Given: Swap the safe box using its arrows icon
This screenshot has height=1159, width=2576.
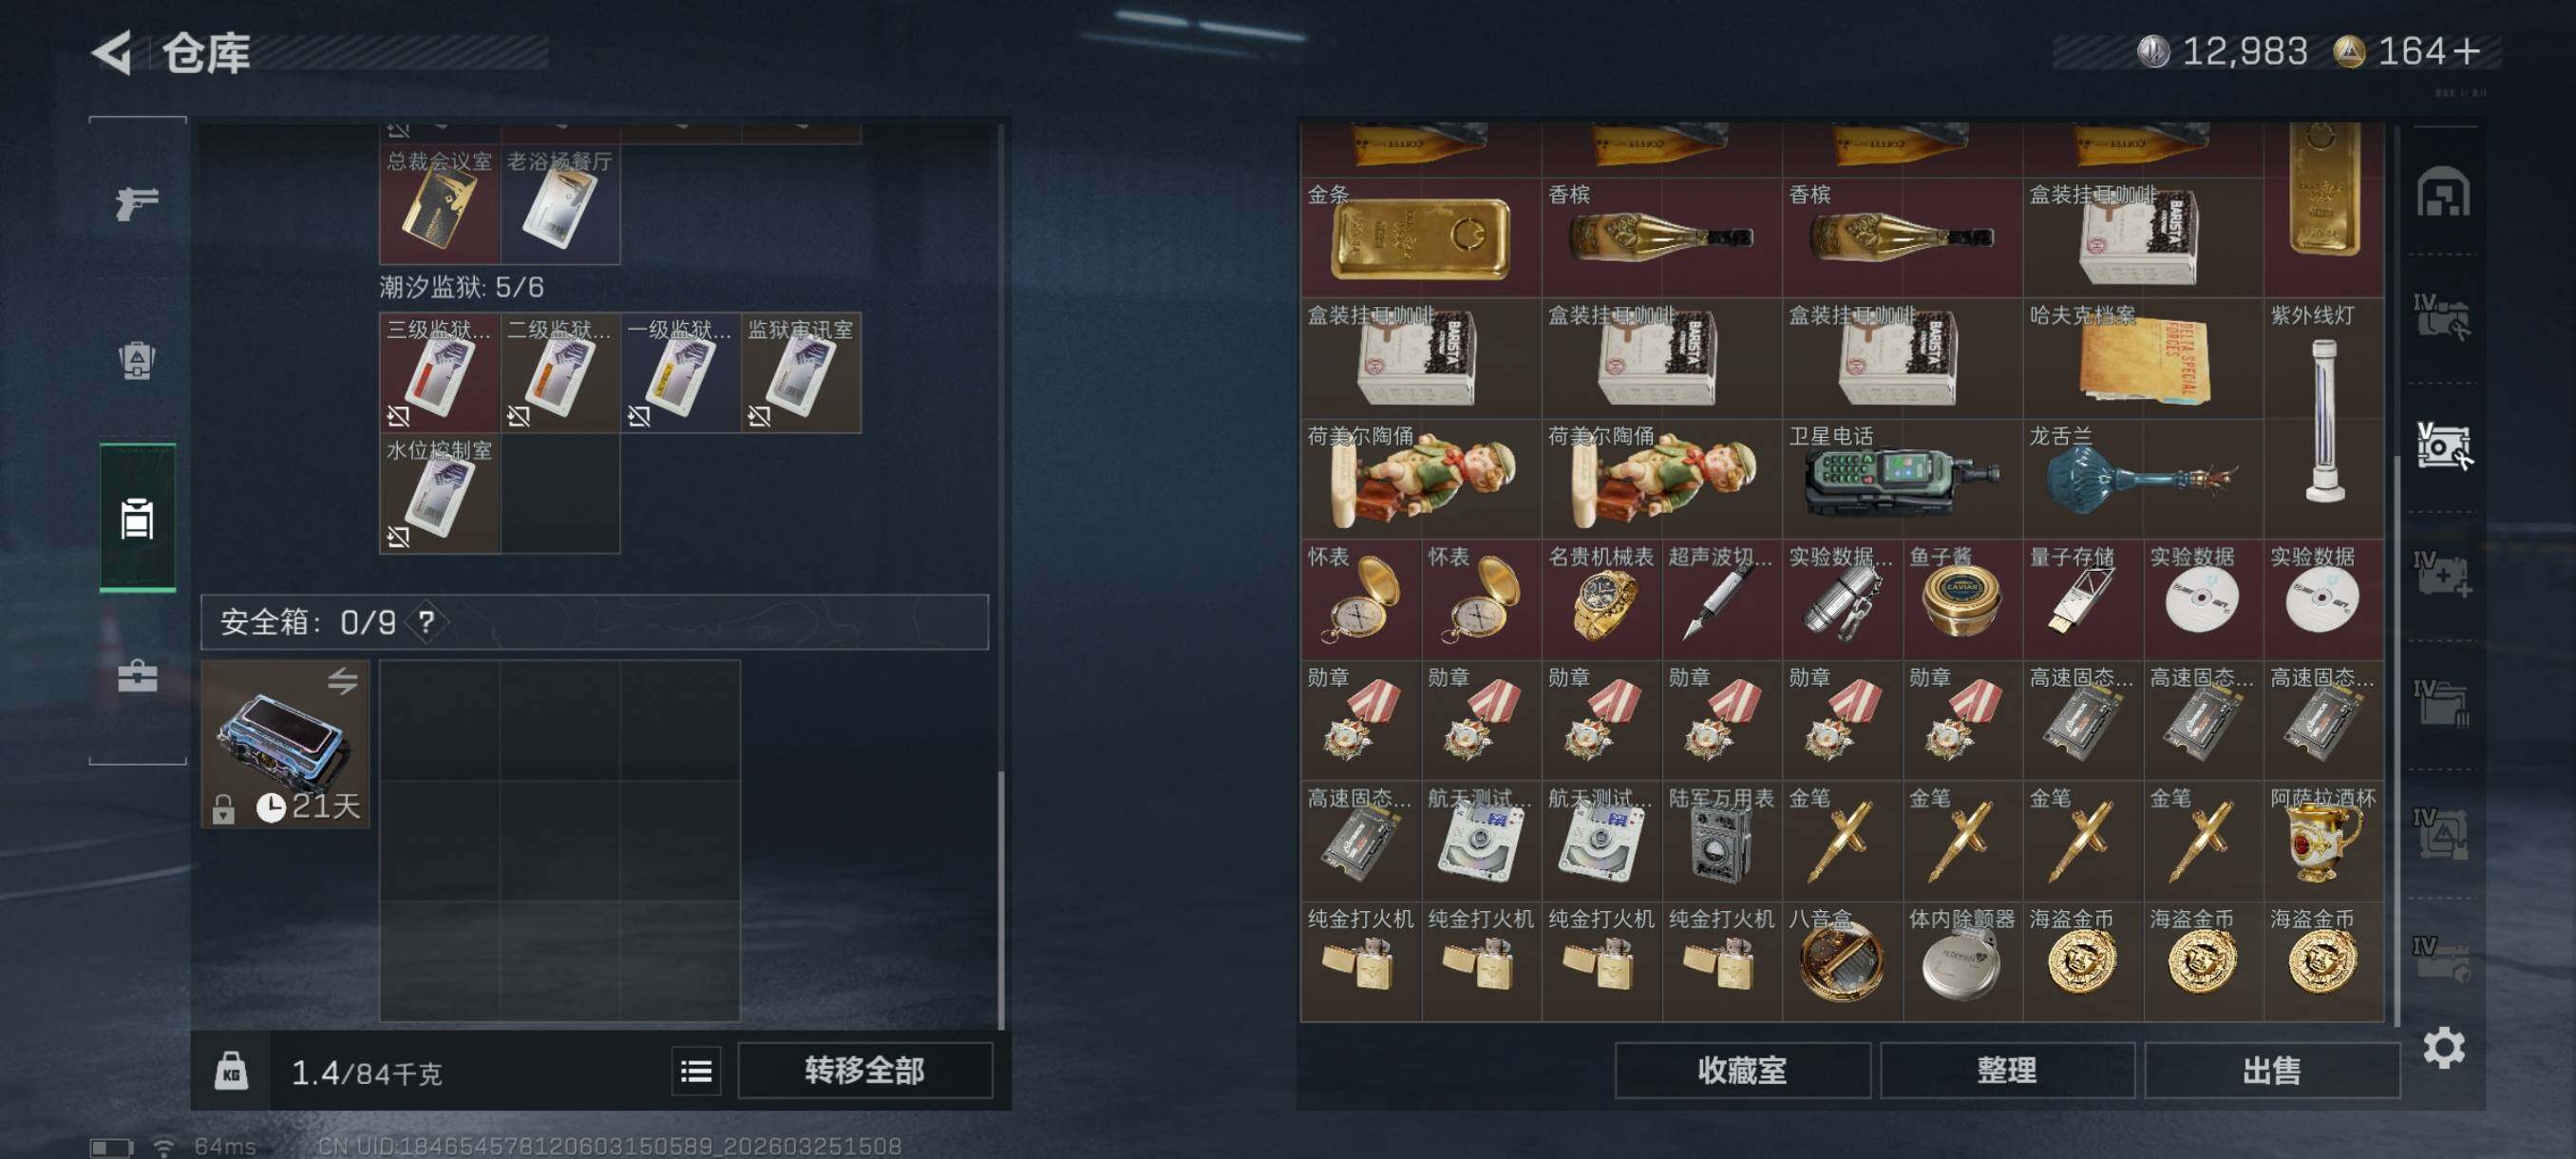Looking at the screenshot, I should click(x=342, y=681).
